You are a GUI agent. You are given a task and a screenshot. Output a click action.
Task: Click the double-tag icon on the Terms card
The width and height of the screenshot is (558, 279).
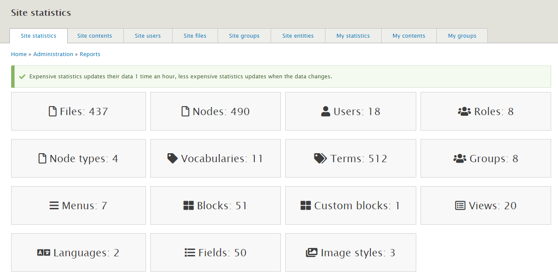321,157
